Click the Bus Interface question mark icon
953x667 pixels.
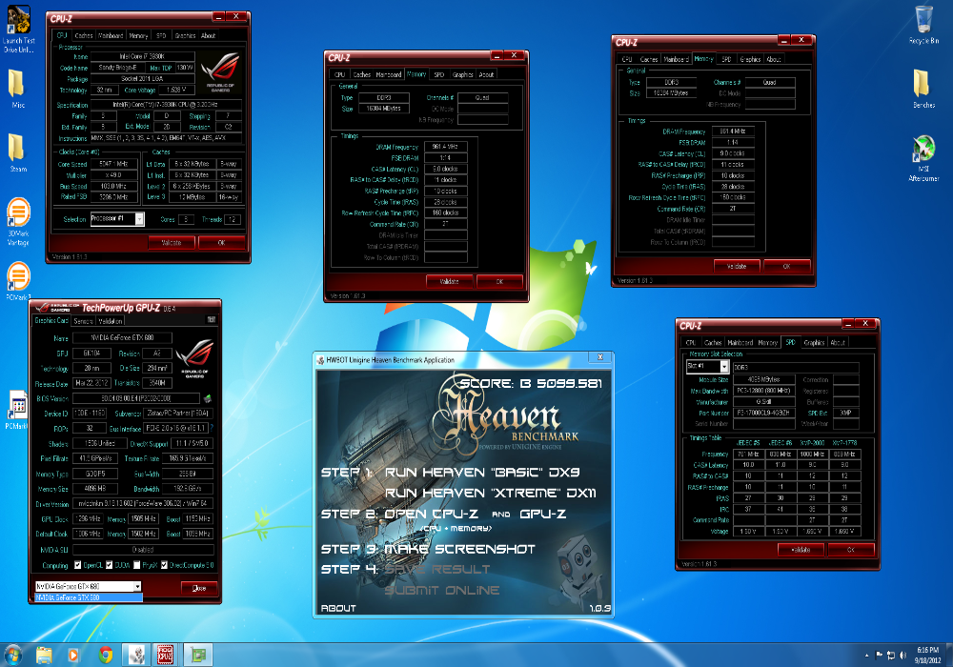click(211, 428)
